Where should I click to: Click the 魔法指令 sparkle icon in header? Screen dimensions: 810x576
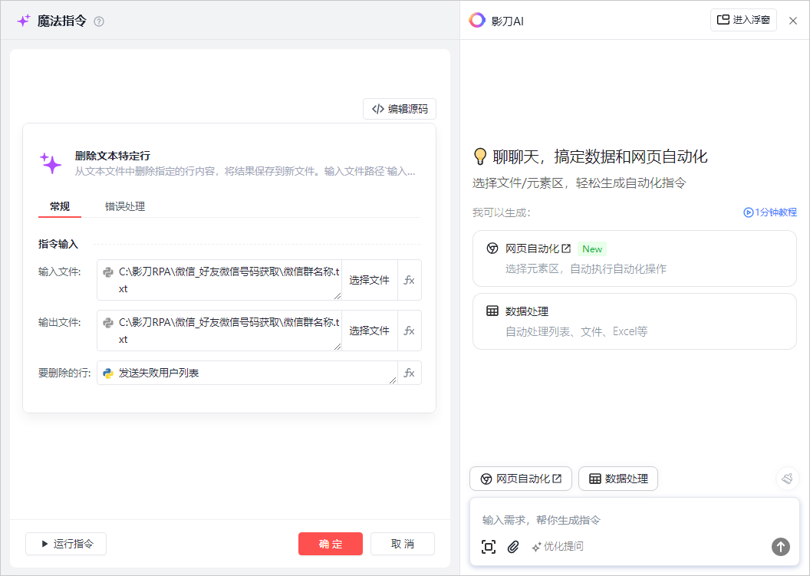point(24,21)
